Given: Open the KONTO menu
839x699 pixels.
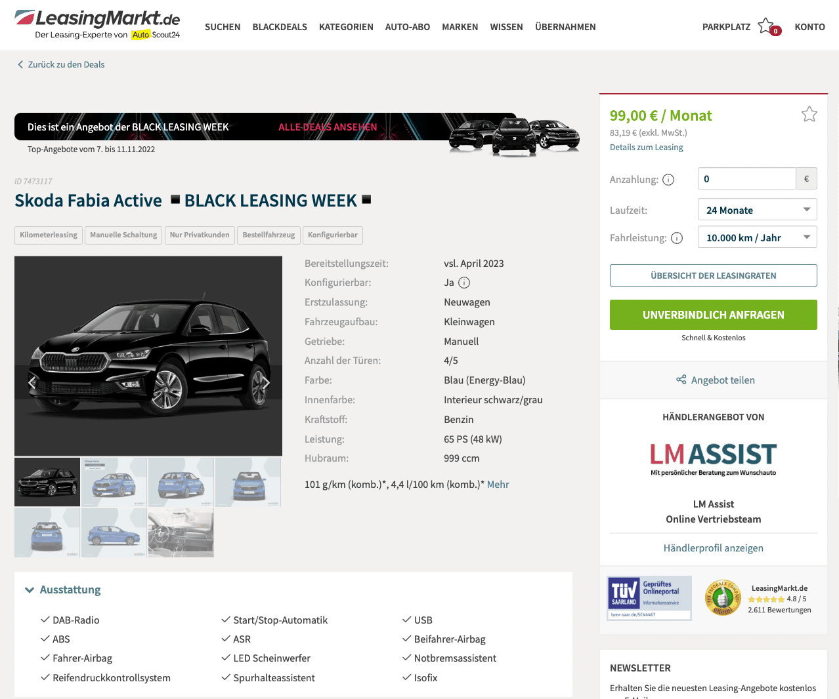Looking at the screenshot, I should click(809, 27).
